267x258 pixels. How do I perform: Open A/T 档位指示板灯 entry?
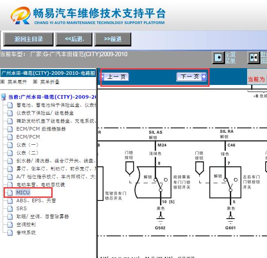(x=56, y=177)
